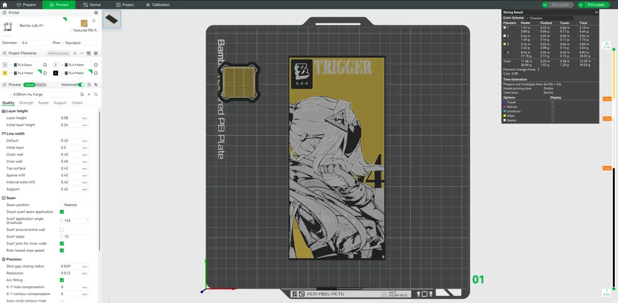Screen dimensions: 618x303
Task: Toggle Retract display checkbox in Options
Action: point(552,107)
